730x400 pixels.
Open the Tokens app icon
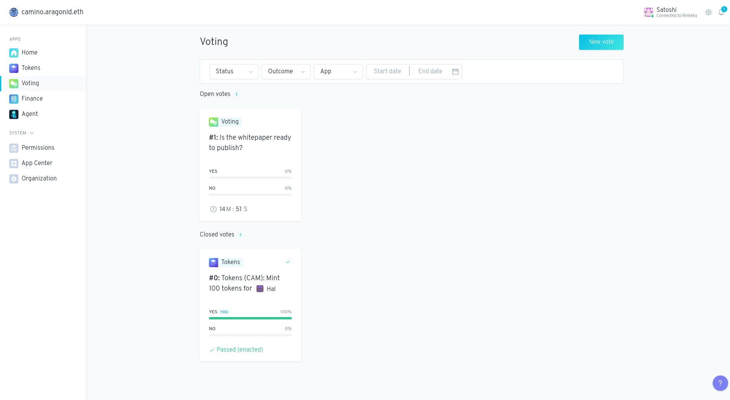click(14, 68)
